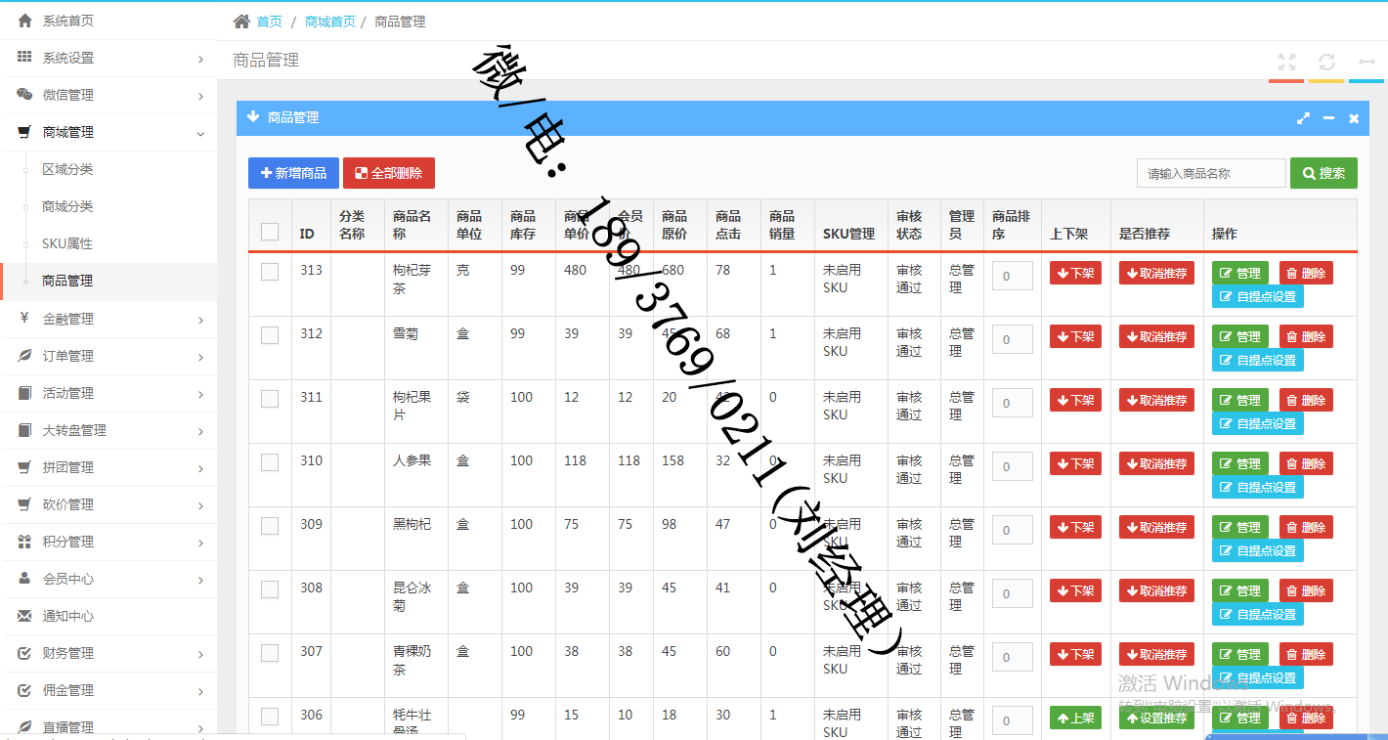The height and width of the screenshot is (740, 1388).
Task: Click 自提点设置 for product 309
Action: click(x=1258, y=550)
